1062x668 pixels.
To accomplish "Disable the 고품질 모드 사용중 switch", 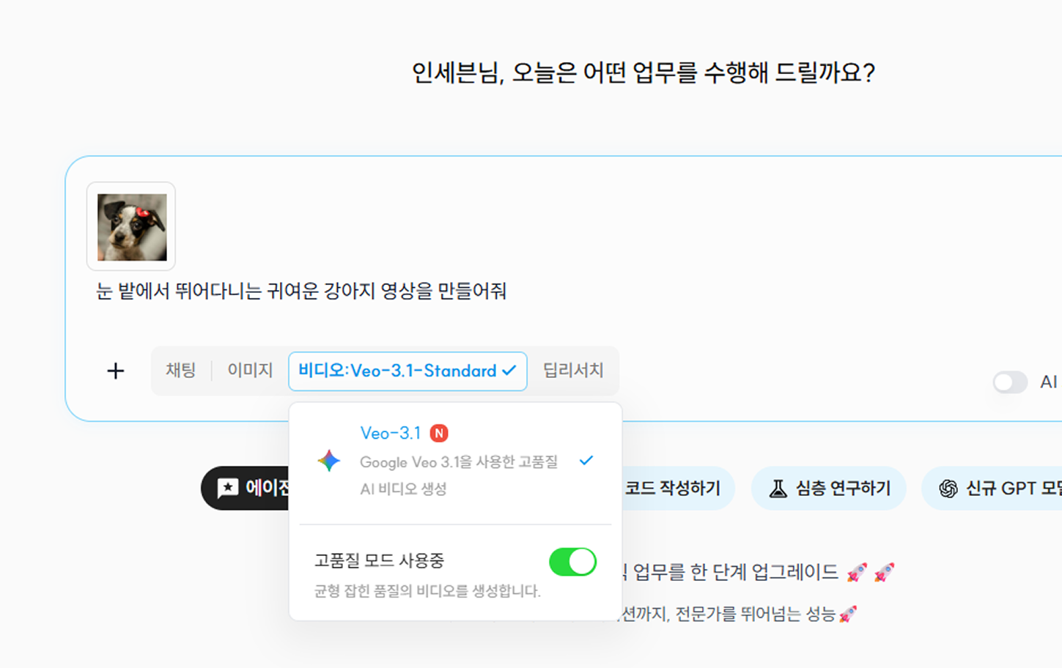I will click(572, 562).
